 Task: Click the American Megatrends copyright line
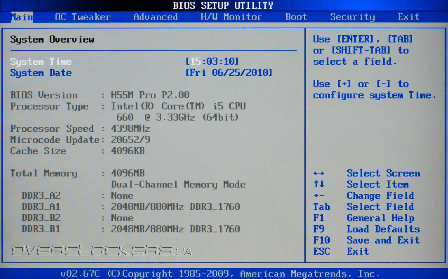220,274
